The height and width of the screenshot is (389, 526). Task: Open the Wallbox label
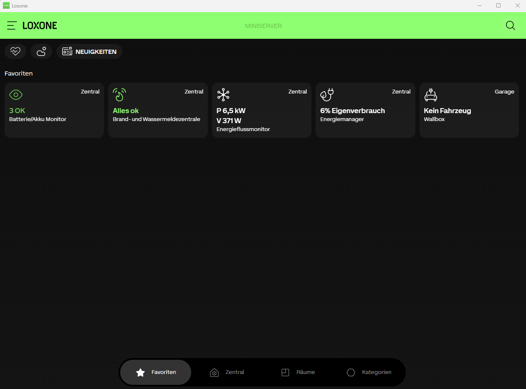click(x=434, y=119)
